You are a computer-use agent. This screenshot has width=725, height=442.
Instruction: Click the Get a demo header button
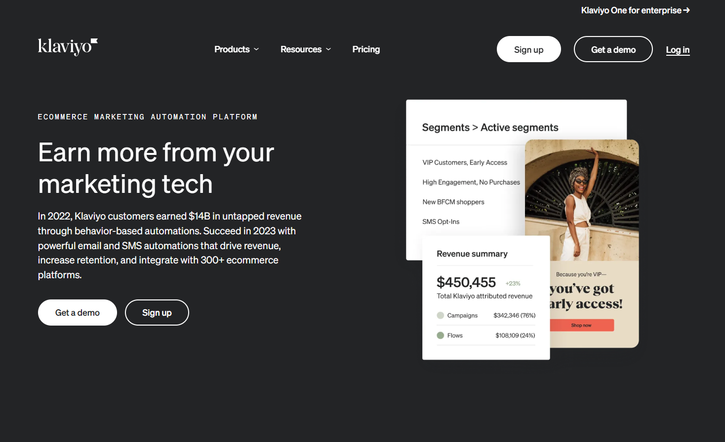coord(613,49)
